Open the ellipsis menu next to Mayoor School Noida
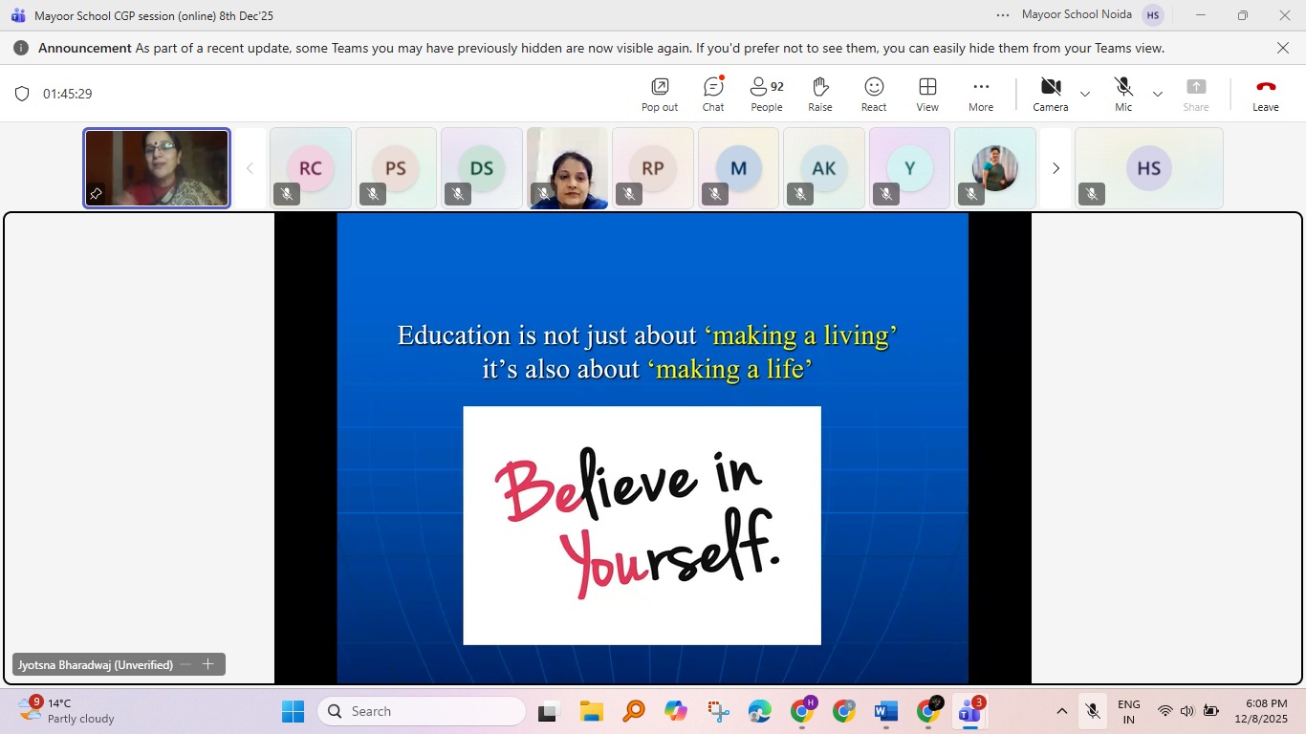 point(1002,14)
